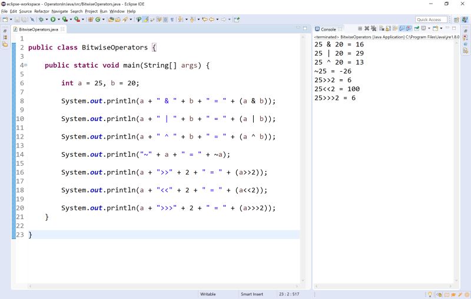Toggle Show Console on Standard Error
The width and height of the screenshot is (471, 299).
click(409, 28)
